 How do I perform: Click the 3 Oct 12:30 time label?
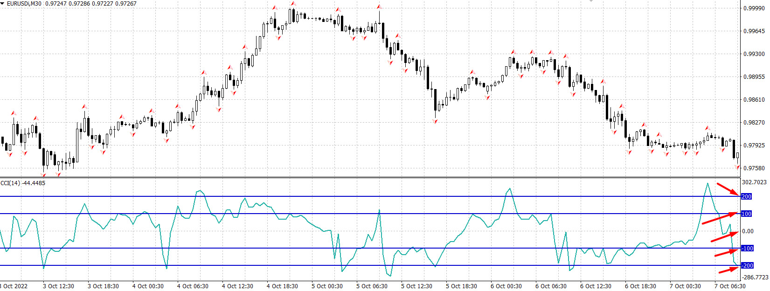pyautogui.click(x=58, y=286)
